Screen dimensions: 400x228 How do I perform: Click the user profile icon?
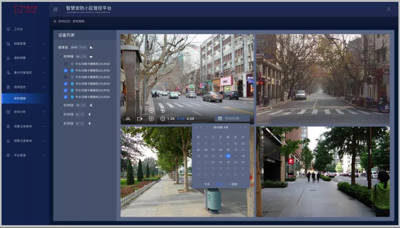tap(389, 9)
